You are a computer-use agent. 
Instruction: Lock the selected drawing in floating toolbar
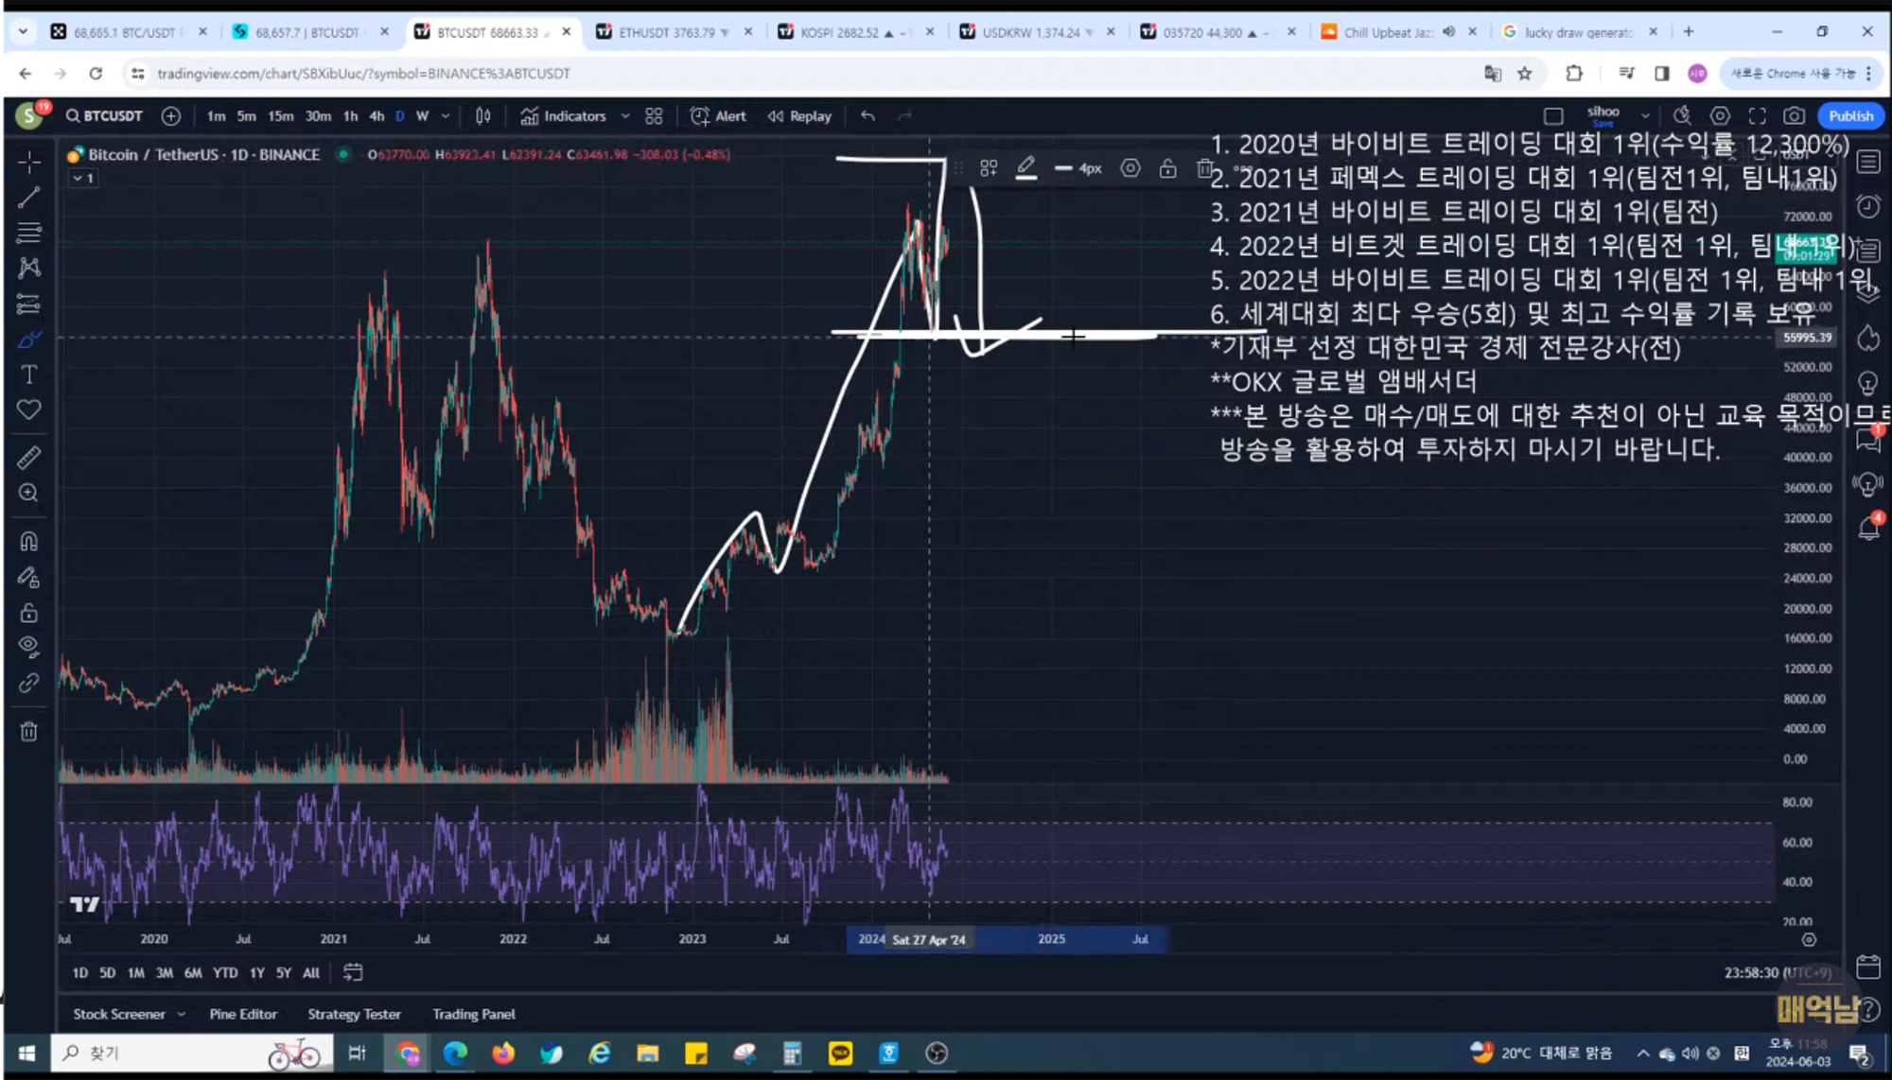pyautogui.click(x=1168, y=168)
